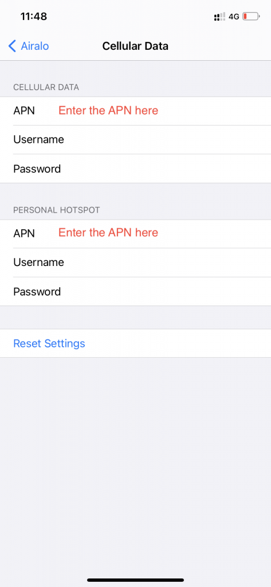Image resolution: width=271 pixels, height=587 pixels.
Task: Tap the home indicator bar
Action: pyautogui.click(x=135, y=580)
